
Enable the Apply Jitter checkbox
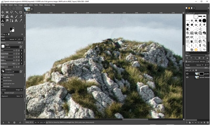pos(2,77)
